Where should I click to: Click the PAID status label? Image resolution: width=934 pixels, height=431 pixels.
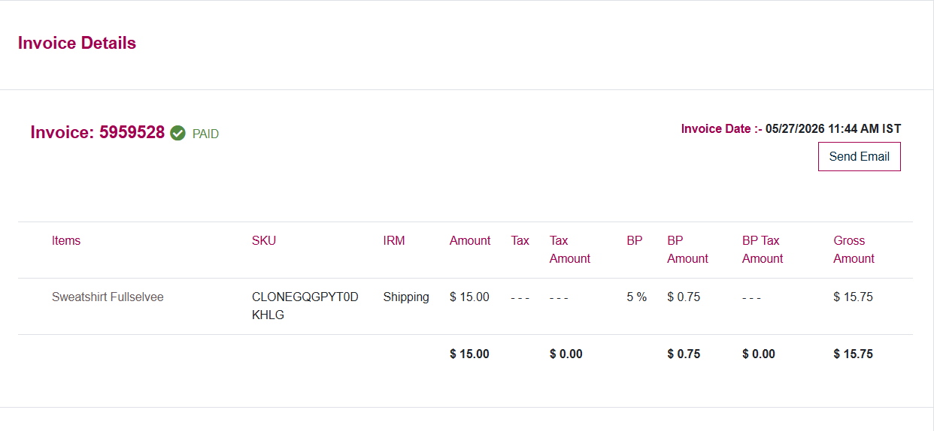pos(205,134)
